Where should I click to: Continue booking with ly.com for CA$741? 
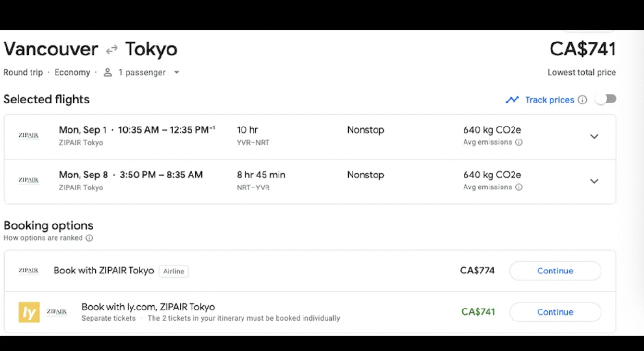[x=555, y=312]
